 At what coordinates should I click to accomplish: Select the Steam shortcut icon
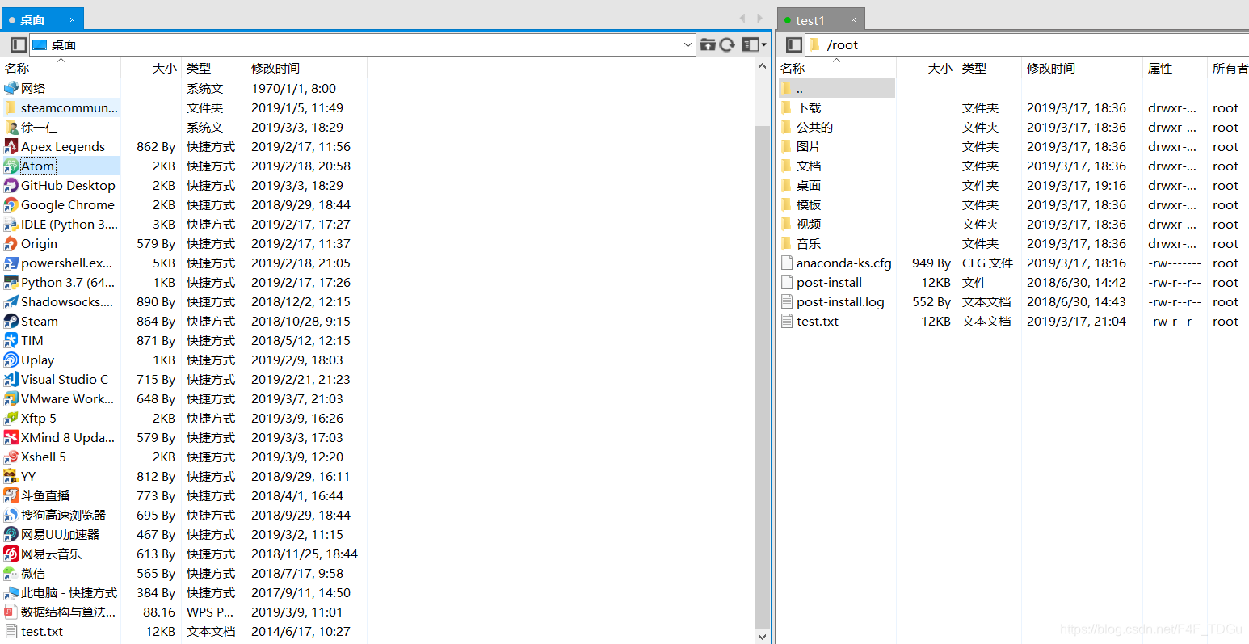(x=11, y=321)
